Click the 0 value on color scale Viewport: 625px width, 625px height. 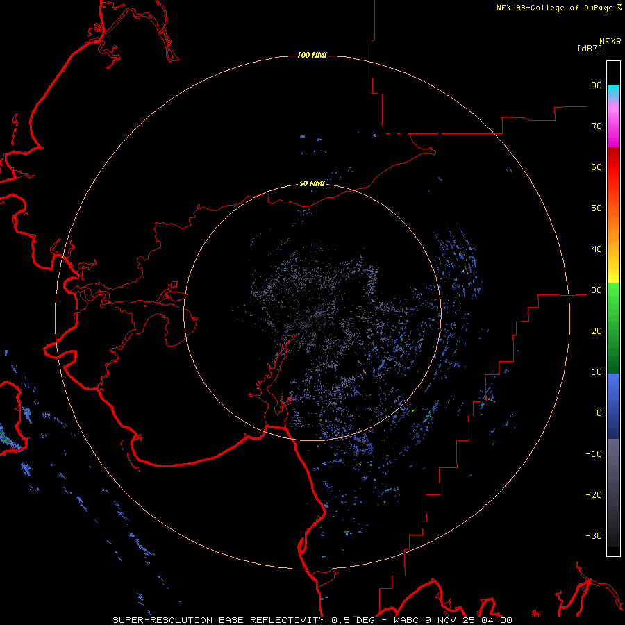(599, 413)
